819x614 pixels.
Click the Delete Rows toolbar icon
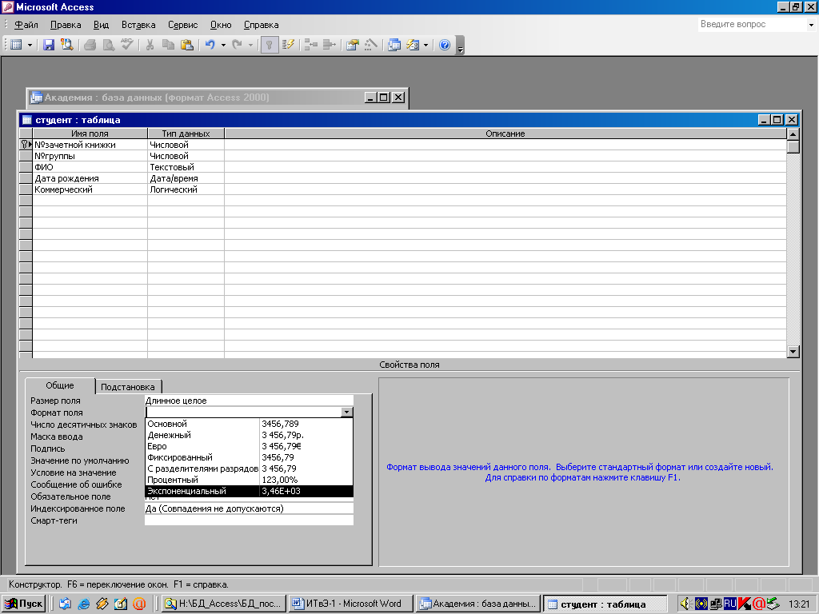pos(329,45)
